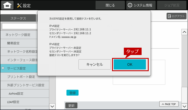Open インターフェース設定 menu item
The image size is (188, 110).
[19, 60]
